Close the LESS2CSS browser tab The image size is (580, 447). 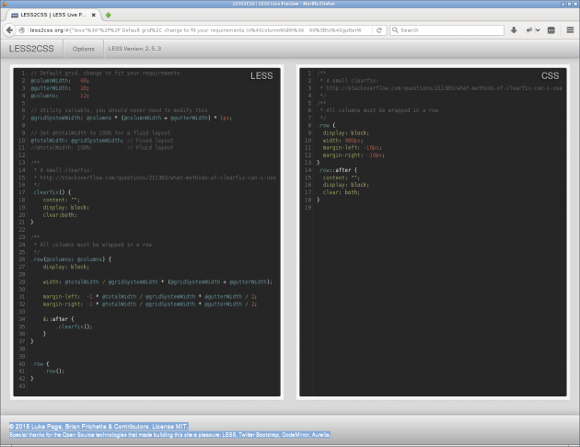point(94,15)
